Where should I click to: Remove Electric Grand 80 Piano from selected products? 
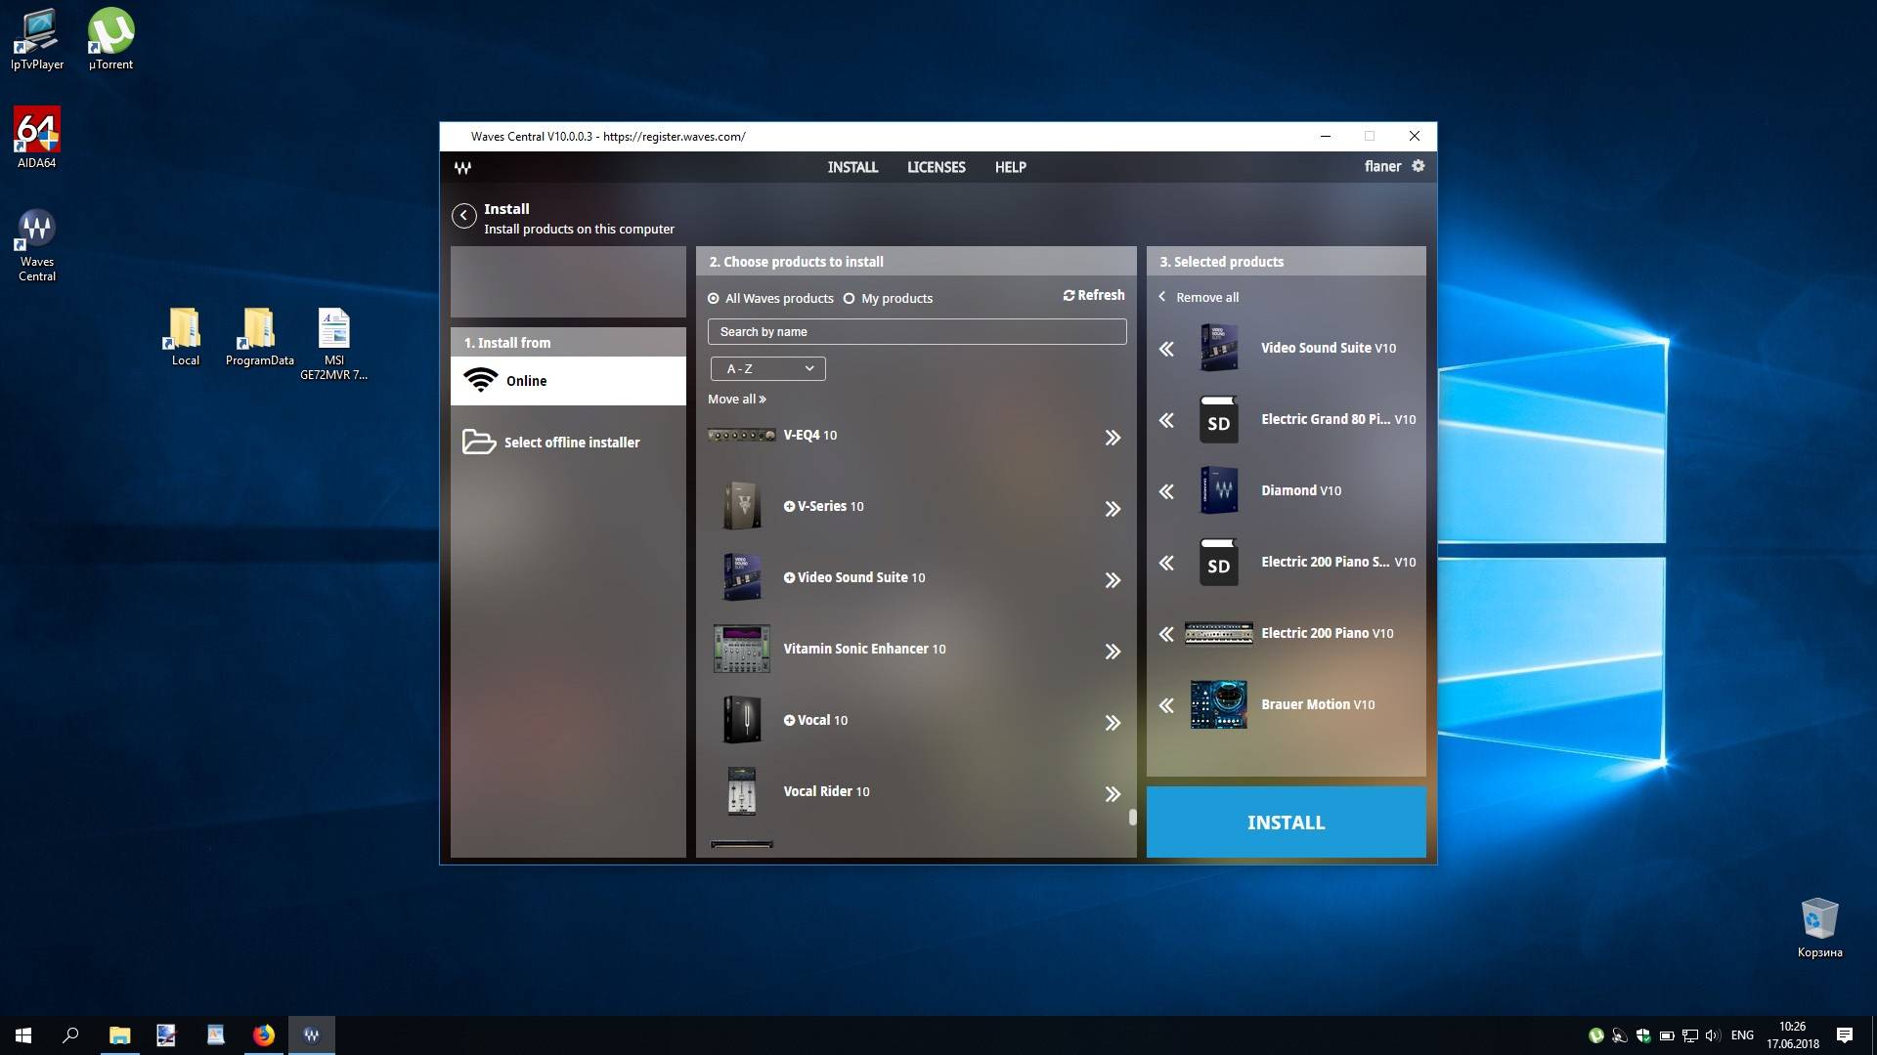tap(1166, 420)
